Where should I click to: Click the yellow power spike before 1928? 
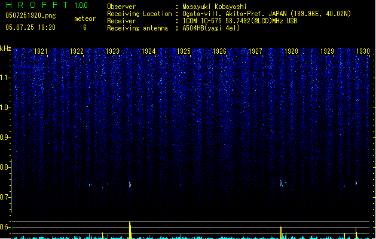pyautogui.click(x=281, y=232)
